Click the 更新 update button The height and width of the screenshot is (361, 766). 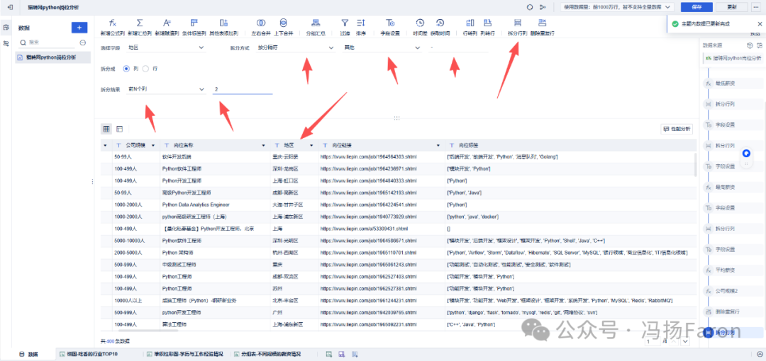[731, 7]
